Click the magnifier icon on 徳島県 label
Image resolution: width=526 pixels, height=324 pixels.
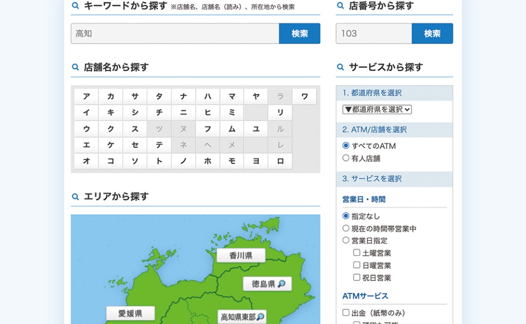click(282, 284)
